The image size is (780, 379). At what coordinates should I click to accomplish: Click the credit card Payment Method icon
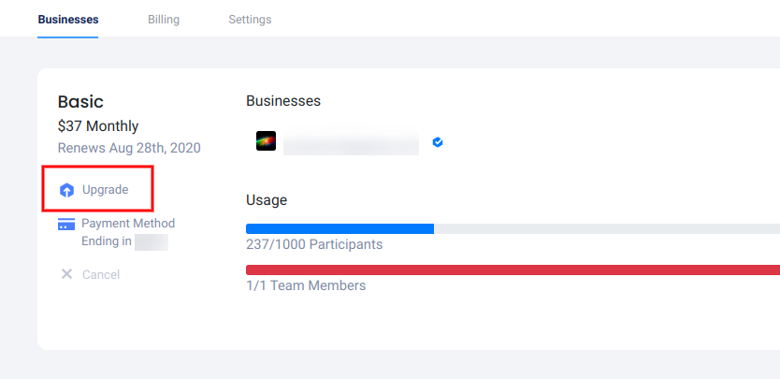coord(66,225)
